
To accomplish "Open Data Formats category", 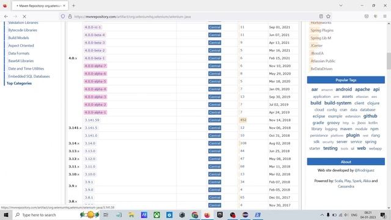I will coord(19,53).
